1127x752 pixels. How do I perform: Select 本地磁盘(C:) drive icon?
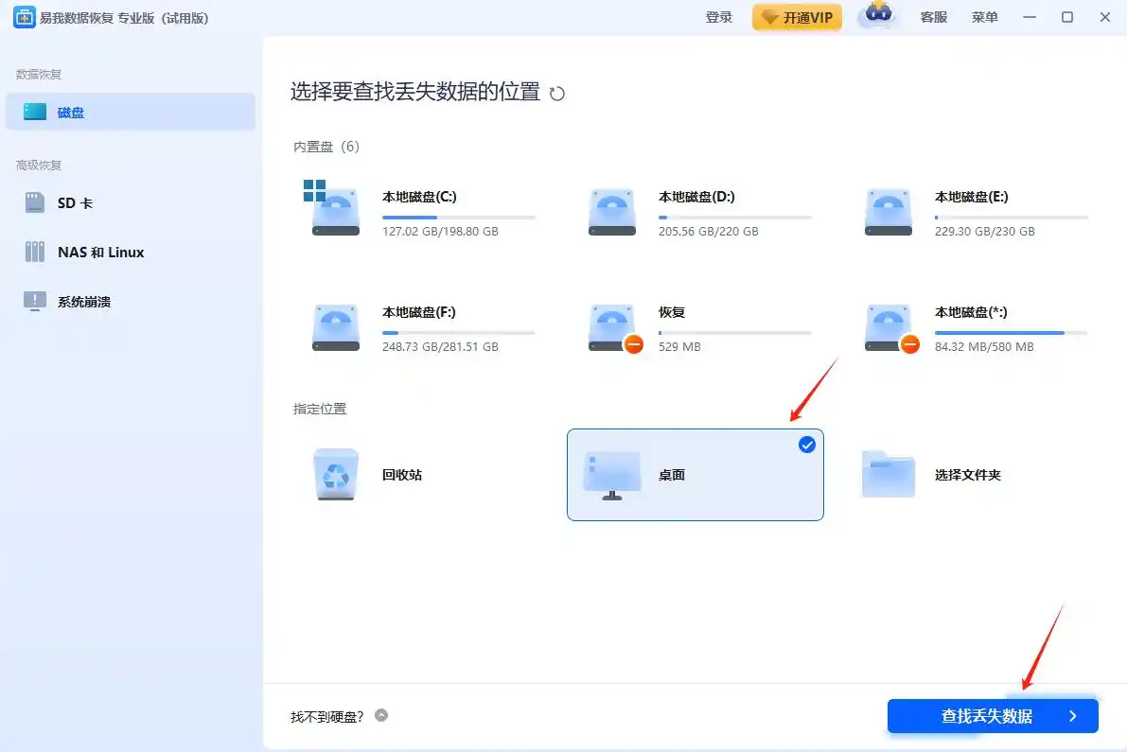(335, 210)
